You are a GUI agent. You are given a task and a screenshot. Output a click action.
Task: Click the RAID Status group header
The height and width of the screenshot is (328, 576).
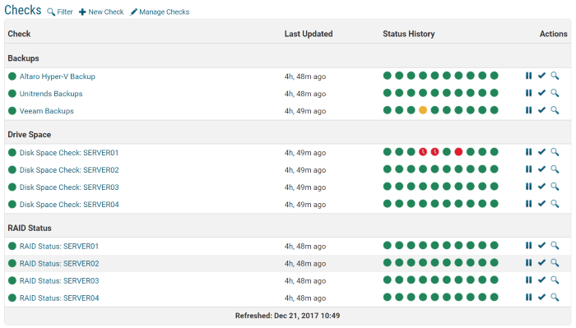[x=30, y=229]
